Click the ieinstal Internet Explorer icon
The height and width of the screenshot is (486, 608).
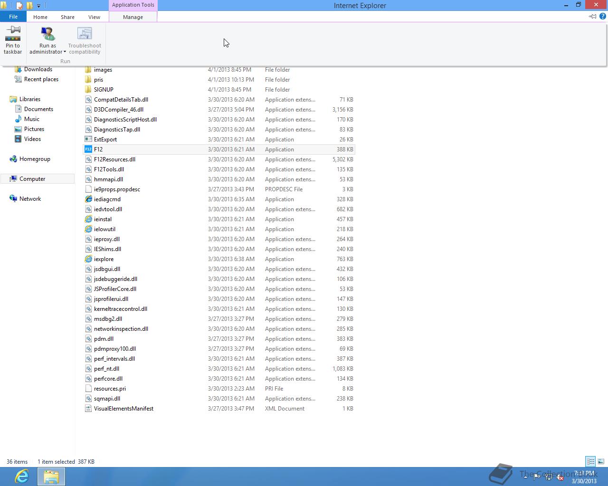click(88, 219)
